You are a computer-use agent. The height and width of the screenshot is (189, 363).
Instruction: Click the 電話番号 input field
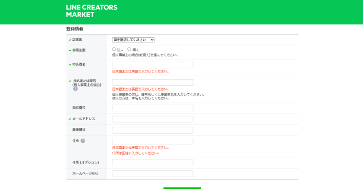point(152,108)
